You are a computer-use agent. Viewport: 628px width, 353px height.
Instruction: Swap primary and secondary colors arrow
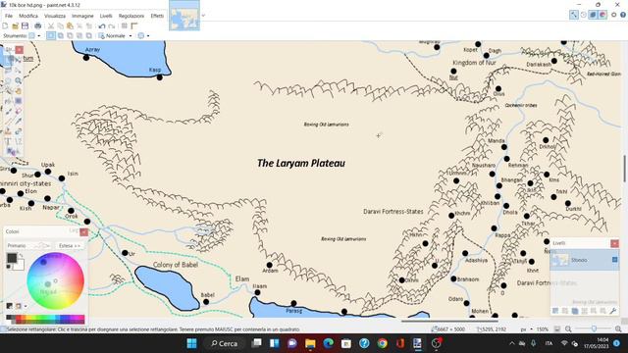coord(21,255)
